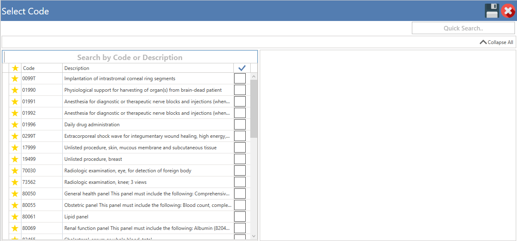
Task: Check the box for code 17999
Action: (x=240, y=148)
